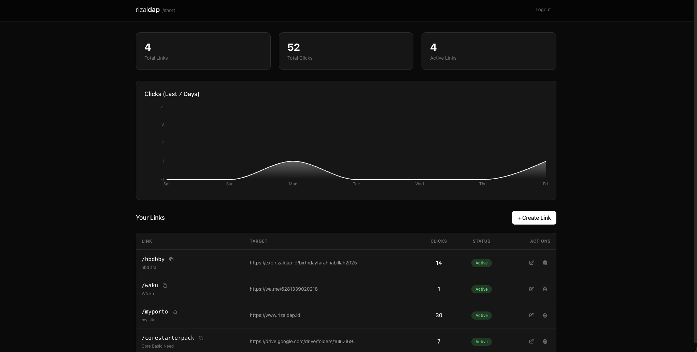Click the Total Clicks stat card

click(x=346, y=51)
